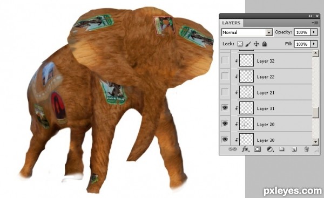Click Layer 31 thumbnail
Viewport: 324px width, 198px height.
(x=247, y=108)
